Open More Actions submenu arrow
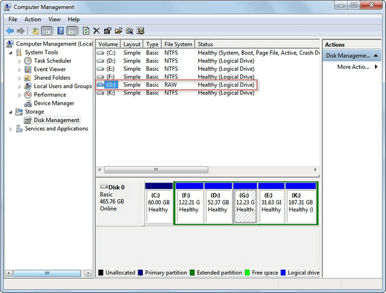Screen dimensions: 386x293 (x=375, y=67)
